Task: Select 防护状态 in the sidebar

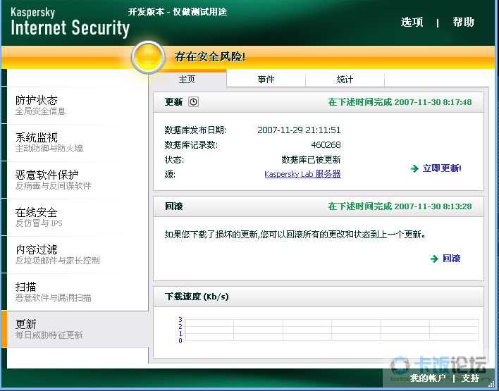Action: coord(78,105)
